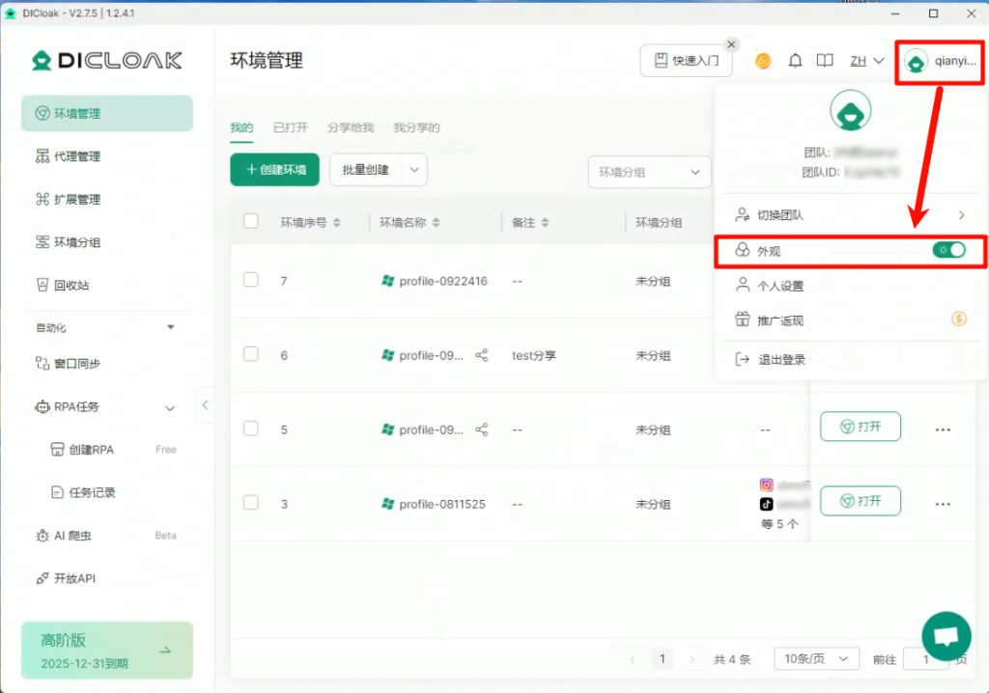Click the page jump input field
Viewport: 989px width, 693px height.
coord(925,659)
